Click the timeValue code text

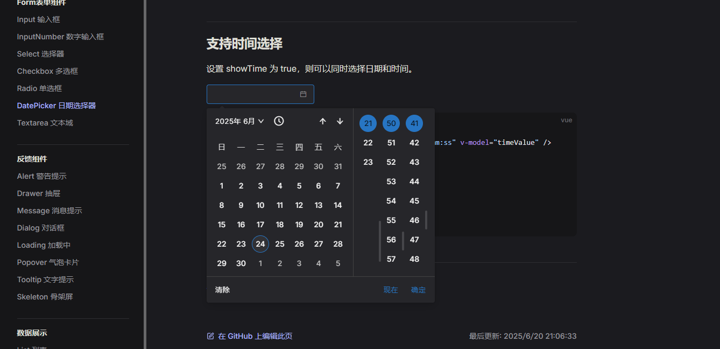point(517,143)
